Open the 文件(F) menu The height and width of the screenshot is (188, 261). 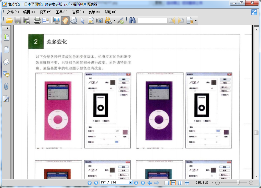[13, 12]
